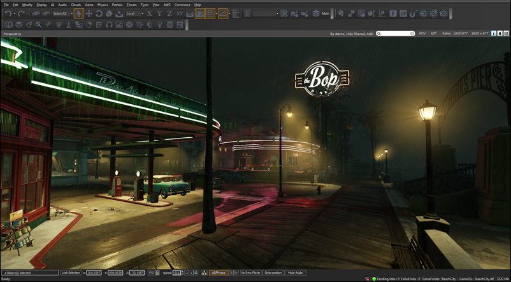
Task: Toggle snap to grid
Action: [x=210, y=13]
